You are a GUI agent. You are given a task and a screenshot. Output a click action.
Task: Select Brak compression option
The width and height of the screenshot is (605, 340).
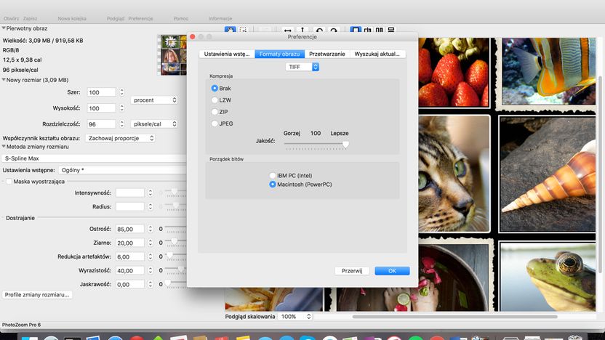215,89
